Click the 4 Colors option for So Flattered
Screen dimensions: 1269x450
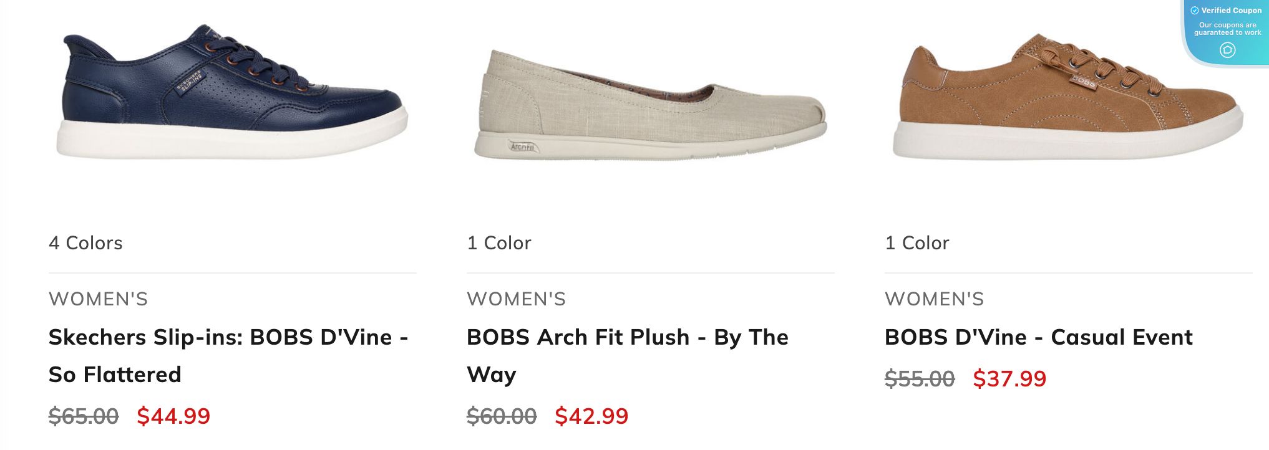(86, 243)
